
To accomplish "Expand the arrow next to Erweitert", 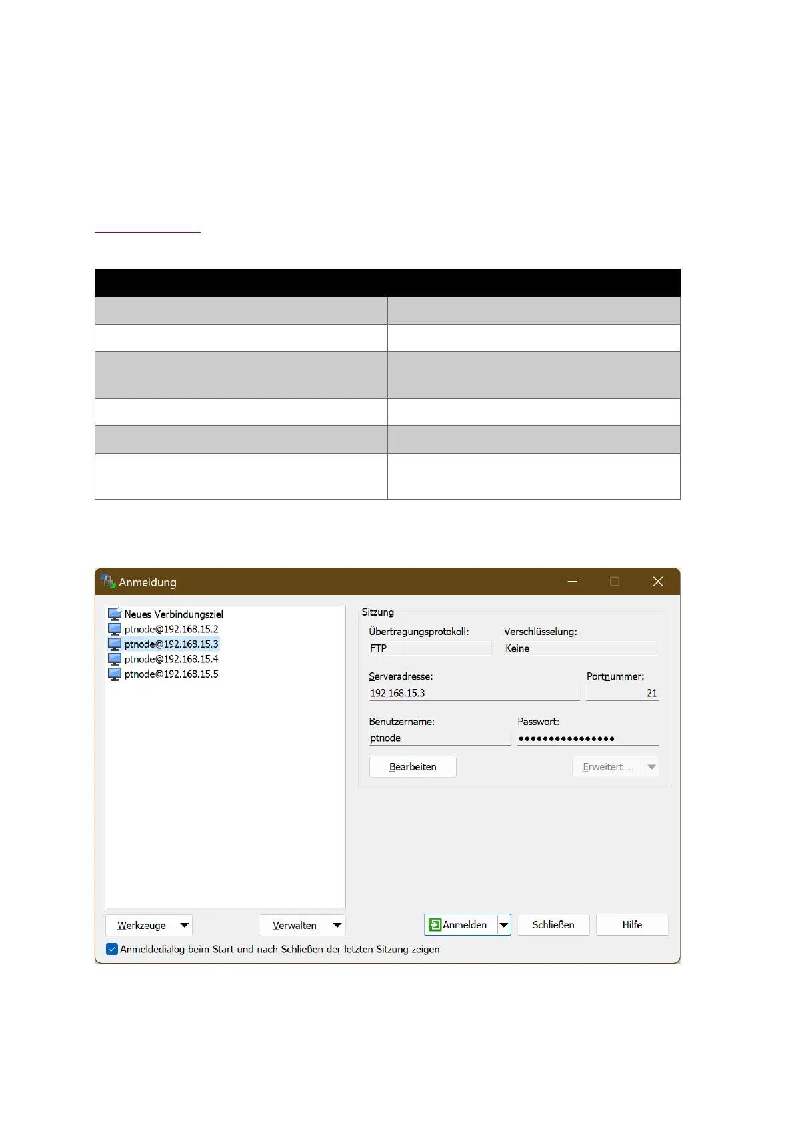I will (652, 767).
